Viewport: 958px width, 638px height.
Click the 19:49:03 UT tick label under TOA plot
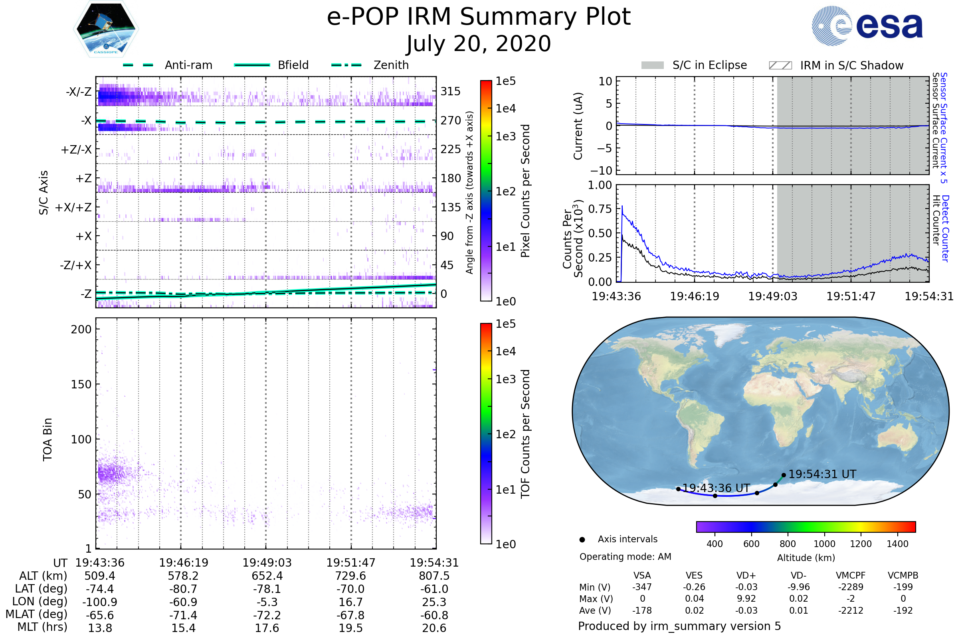pos(267,563)
